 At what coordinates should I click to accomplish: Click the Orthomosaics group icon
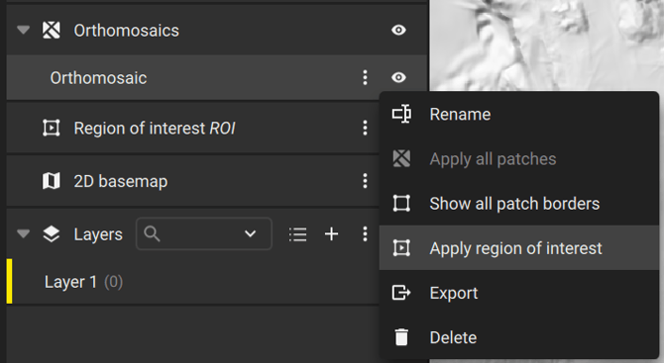(x=52, y=31)
